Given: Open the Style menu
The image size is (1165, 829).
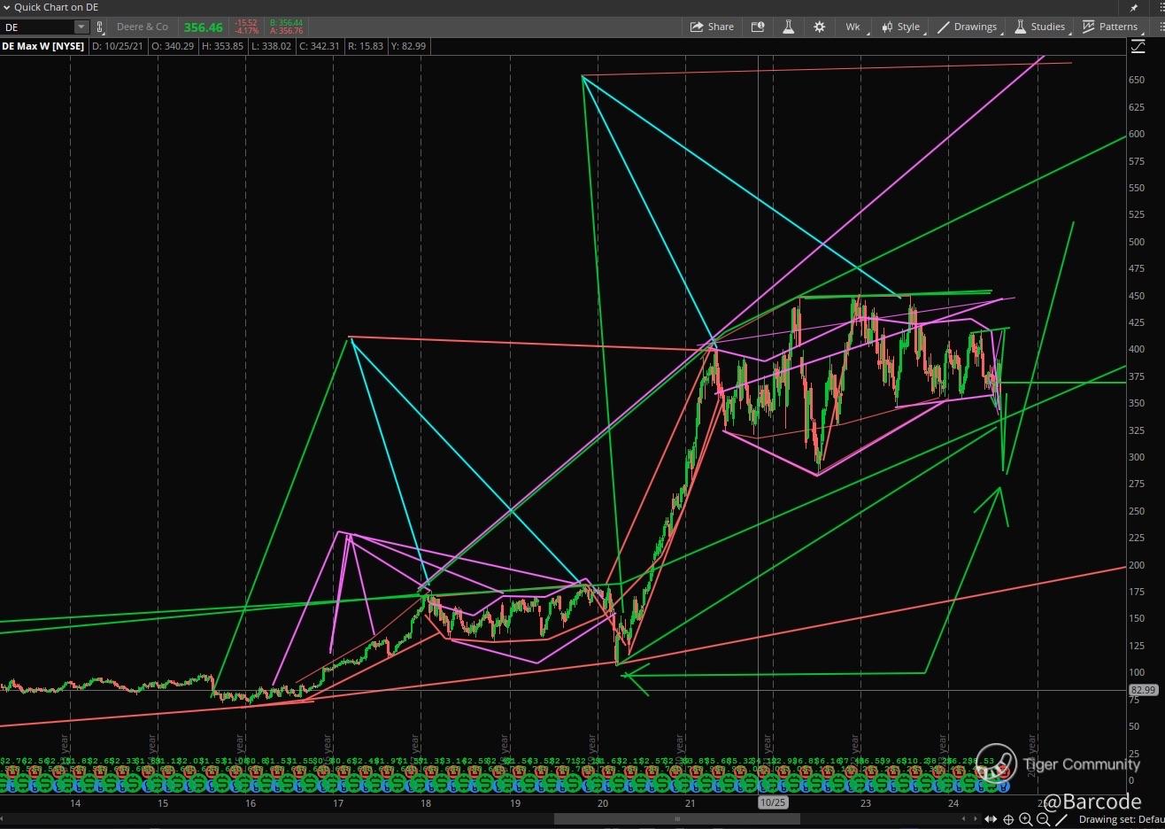Looking at the screenshot, I should [901, 27].
